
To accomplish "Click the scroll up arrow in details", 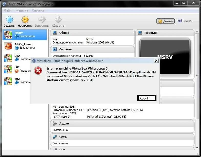I will (197, 31).
